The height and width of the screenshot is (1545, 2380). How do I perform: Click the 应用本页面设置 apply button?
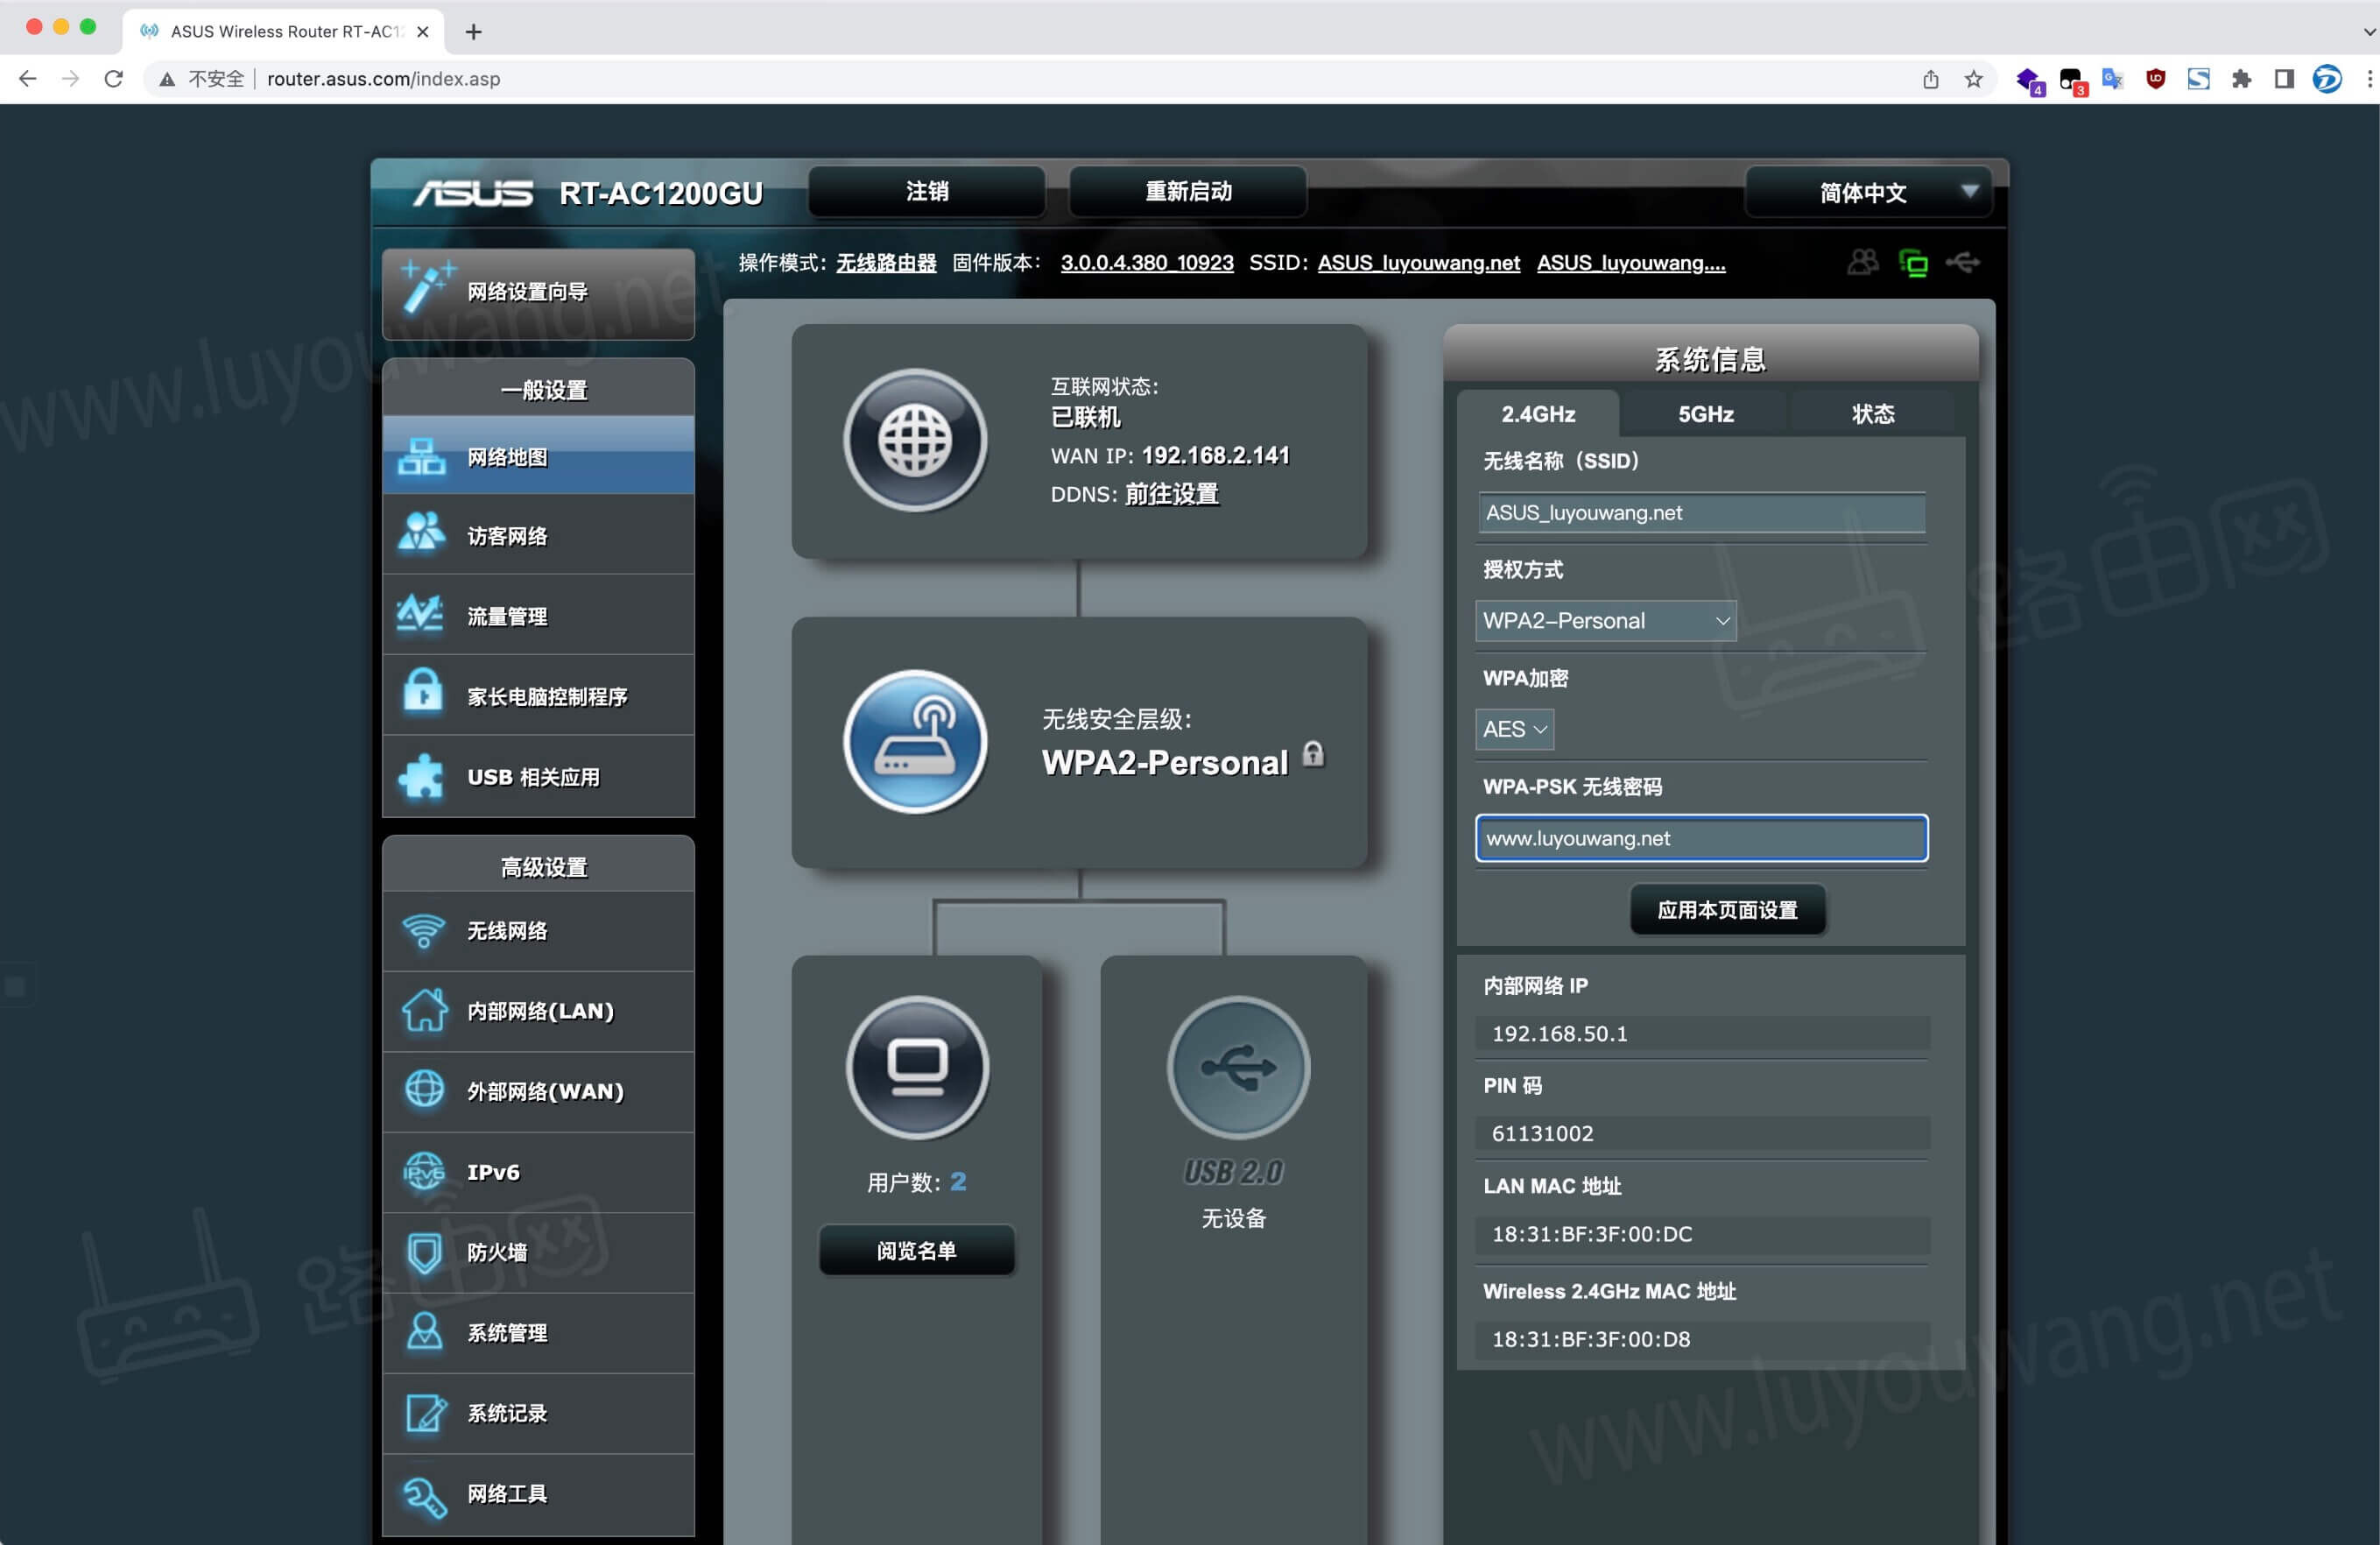(1726, 910)
